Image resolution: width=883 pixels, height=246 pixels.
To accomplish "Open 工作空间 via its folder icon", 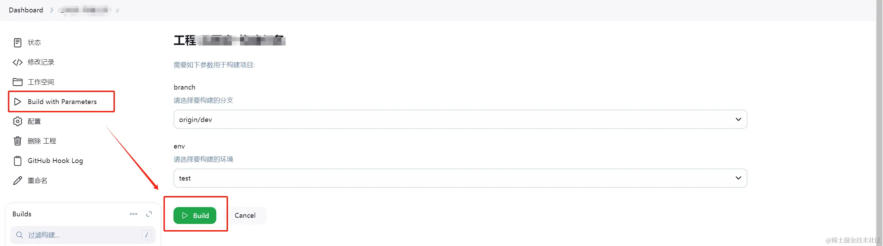I will point(18,82).
